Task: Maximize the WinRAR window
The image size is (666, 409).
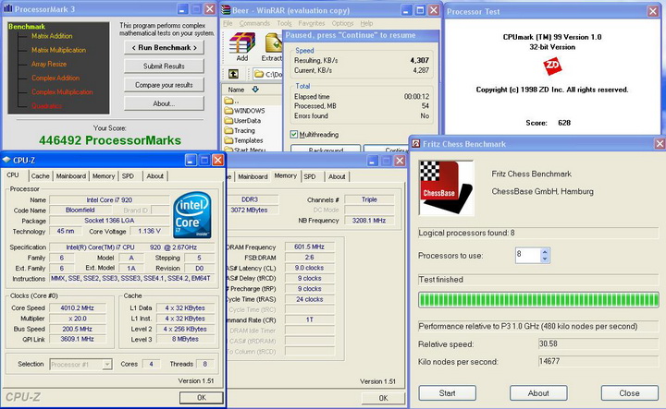Action: click(x=420, y=10)
